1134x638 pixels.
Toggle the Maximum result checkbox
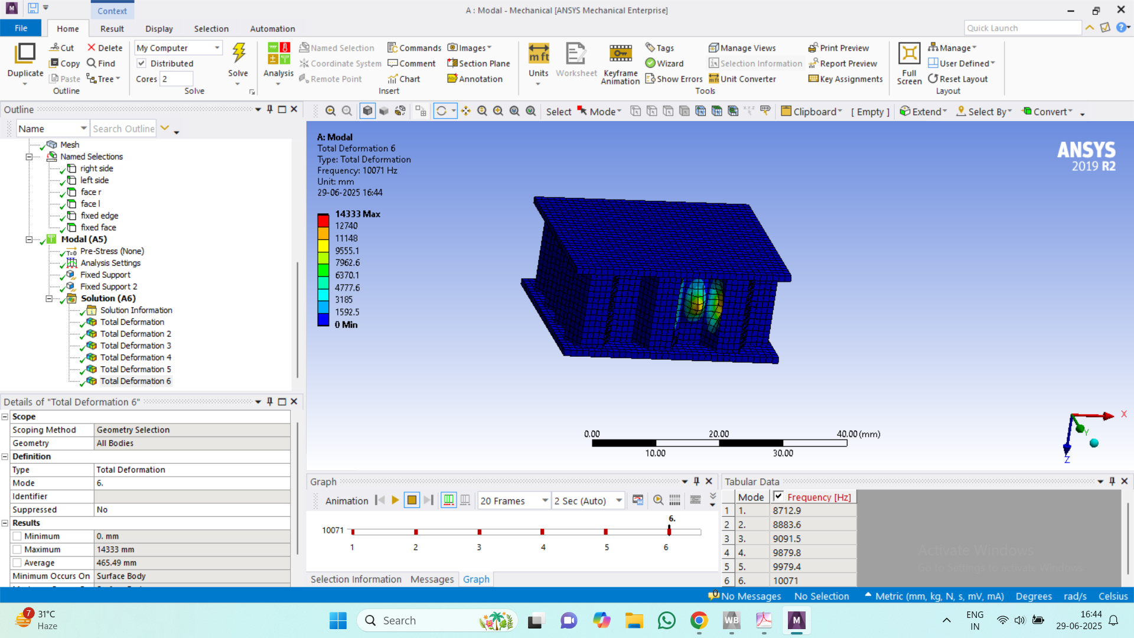(x=17, y=549)
